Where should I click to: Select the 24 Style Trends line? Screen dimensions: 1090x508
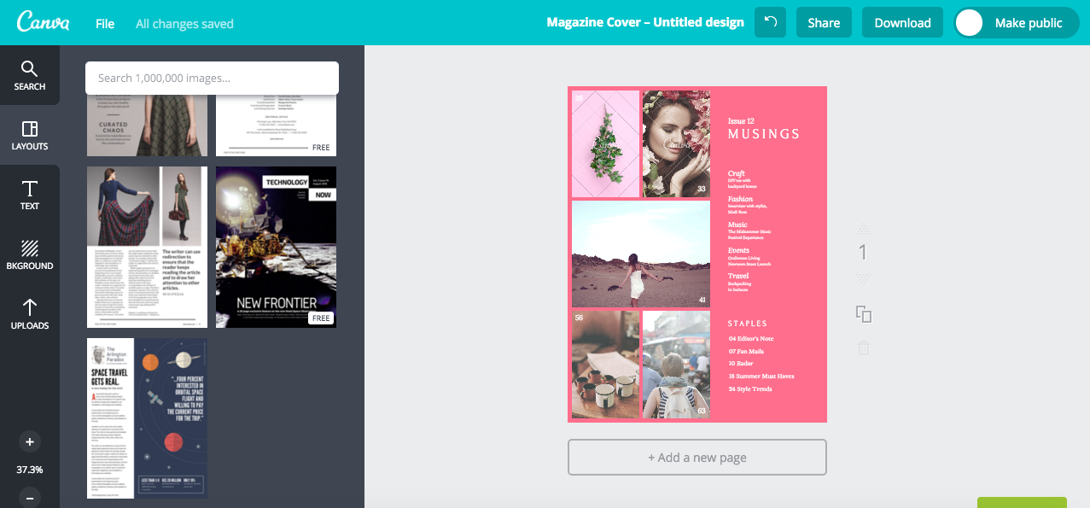click(x=750, y=389)
